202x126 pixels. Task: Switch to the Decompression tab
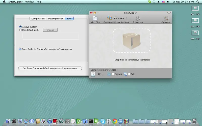[x=56, y=19]
